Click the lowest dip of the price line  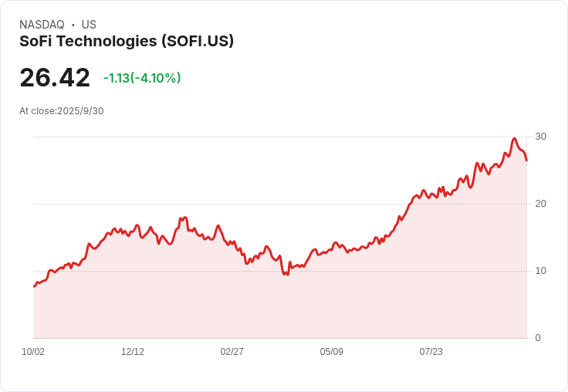point(286,275)
